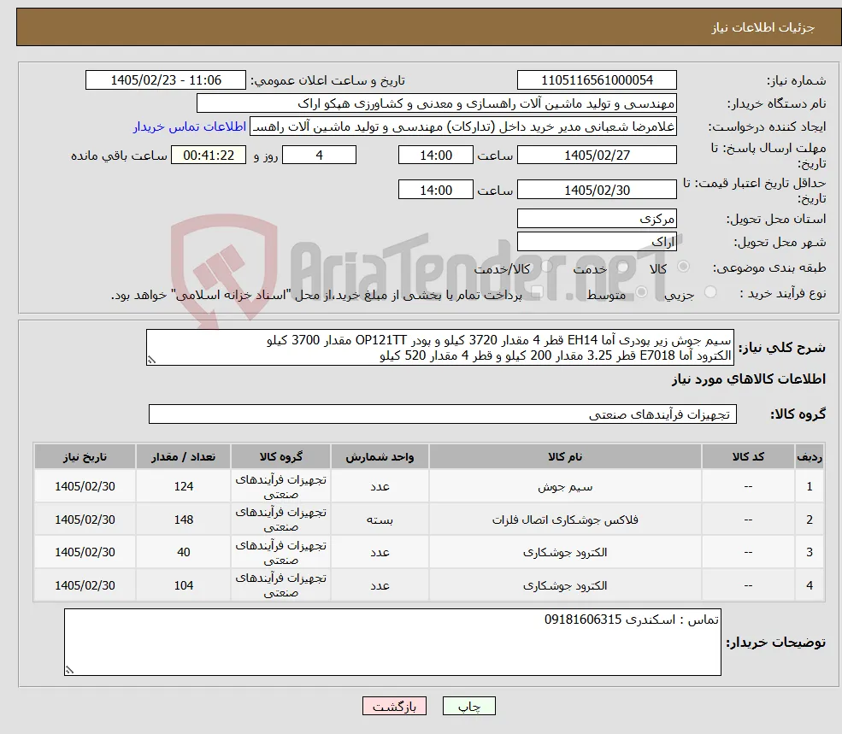This screenshot has width=842, height=734.
Task: Click فلاکس جوشکاری اتصال فلزات item cell
Action: 565,520
